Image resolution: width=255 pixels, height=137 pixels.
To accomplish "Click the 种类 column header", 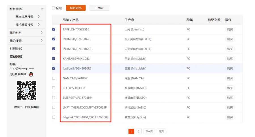I will tap(190, 20).
